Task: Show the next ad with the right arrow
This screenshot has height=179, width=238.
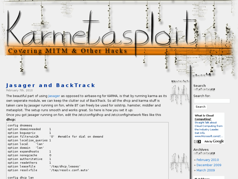Action: 199,142
